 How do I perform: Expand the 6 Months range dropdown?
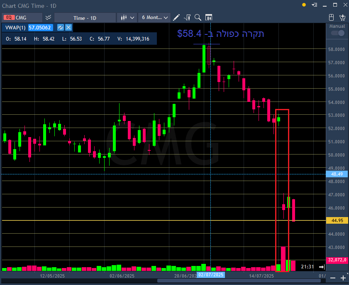click(154, 17)
